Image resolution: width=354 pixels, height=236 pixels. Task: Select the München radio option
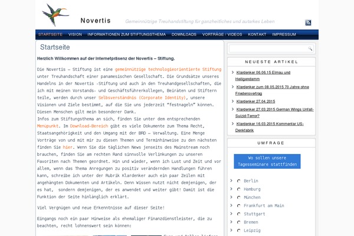[x=238, y=198]
